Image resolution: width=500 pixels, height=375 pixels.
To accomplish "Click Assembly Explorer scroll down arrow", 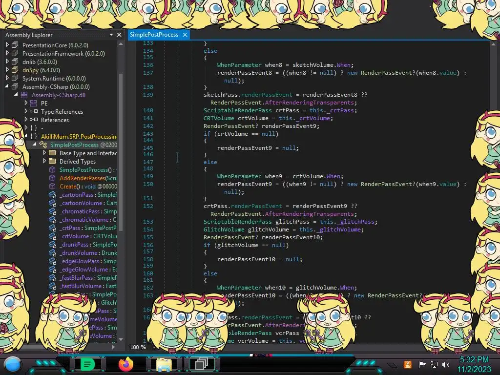I will click(121, 339).
